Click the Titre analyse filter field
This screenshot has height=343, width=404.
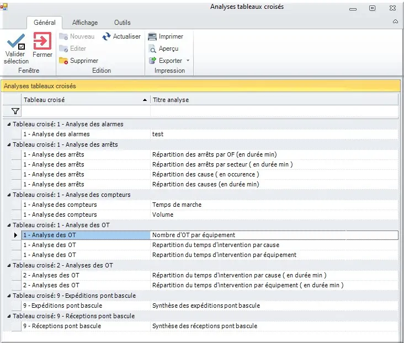[x=274, y=111]
